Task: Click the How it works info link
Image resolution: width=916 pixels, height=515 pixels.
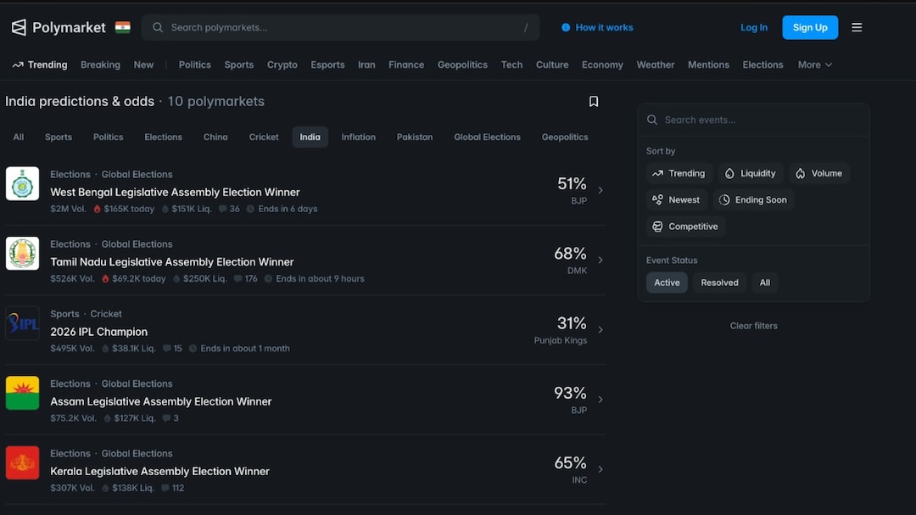Action: tap(597, 27)
